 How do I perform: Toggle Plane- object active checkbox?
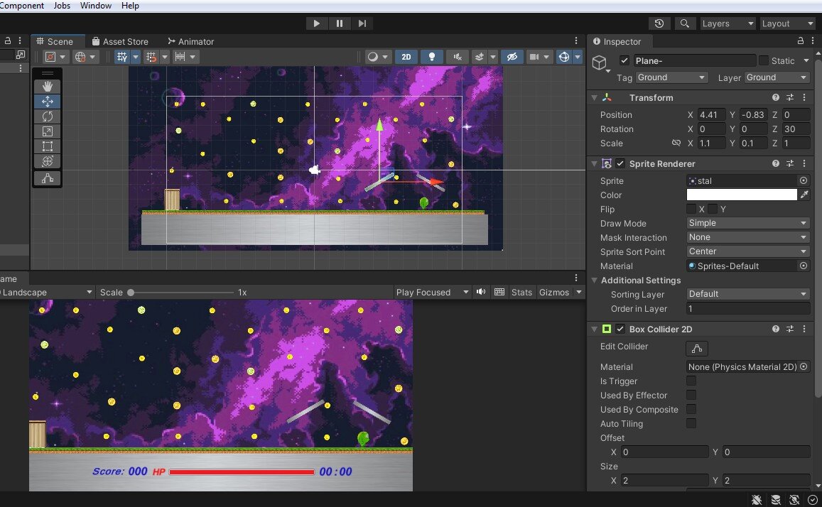624,60
